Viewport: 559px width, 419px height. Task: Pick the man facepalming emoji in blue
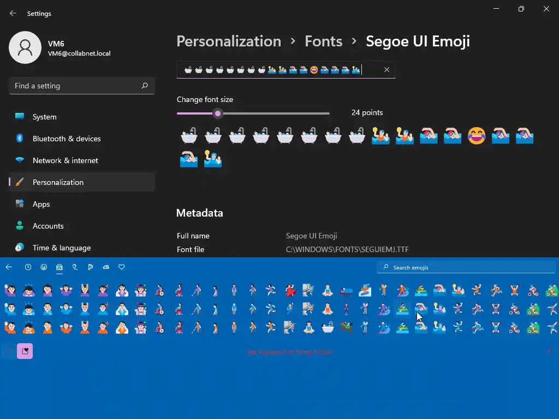pyautogui.click(x=47, y=309)
